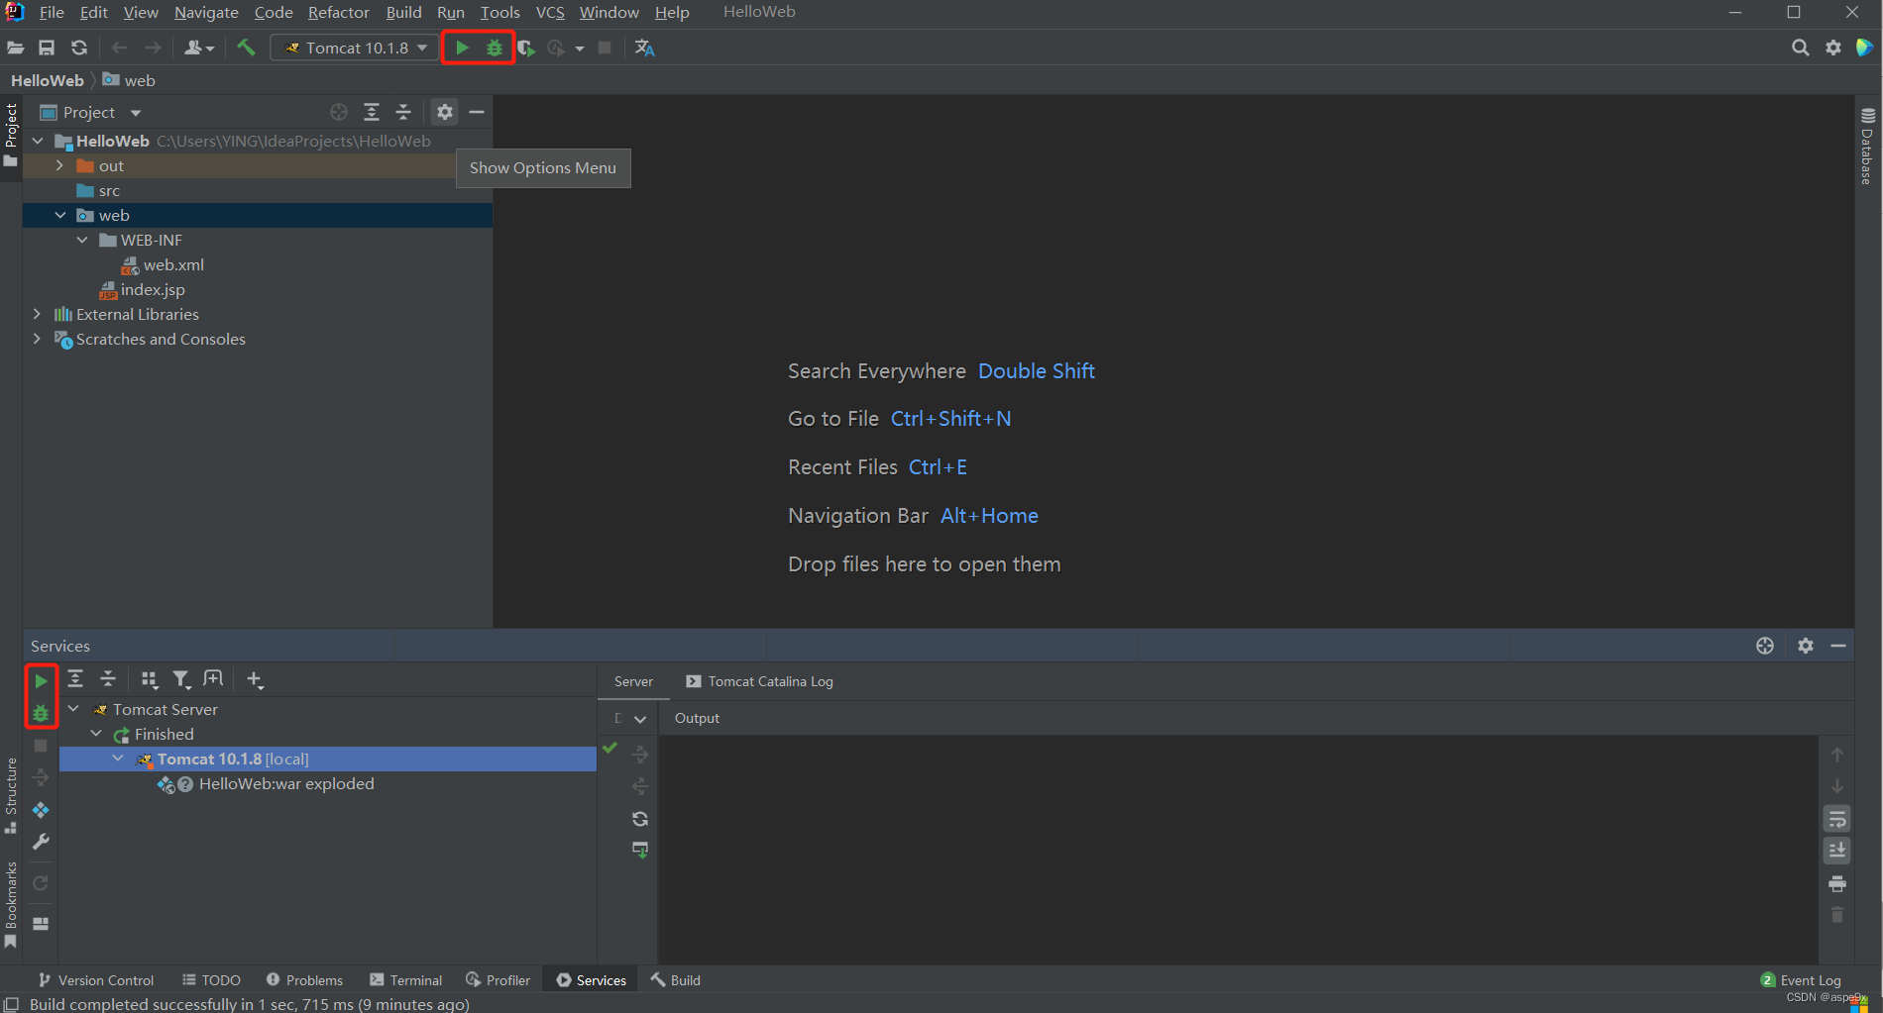Collapse the web folder
Viewport: 1883px width, 1013px height.
(x=60, y=215)
